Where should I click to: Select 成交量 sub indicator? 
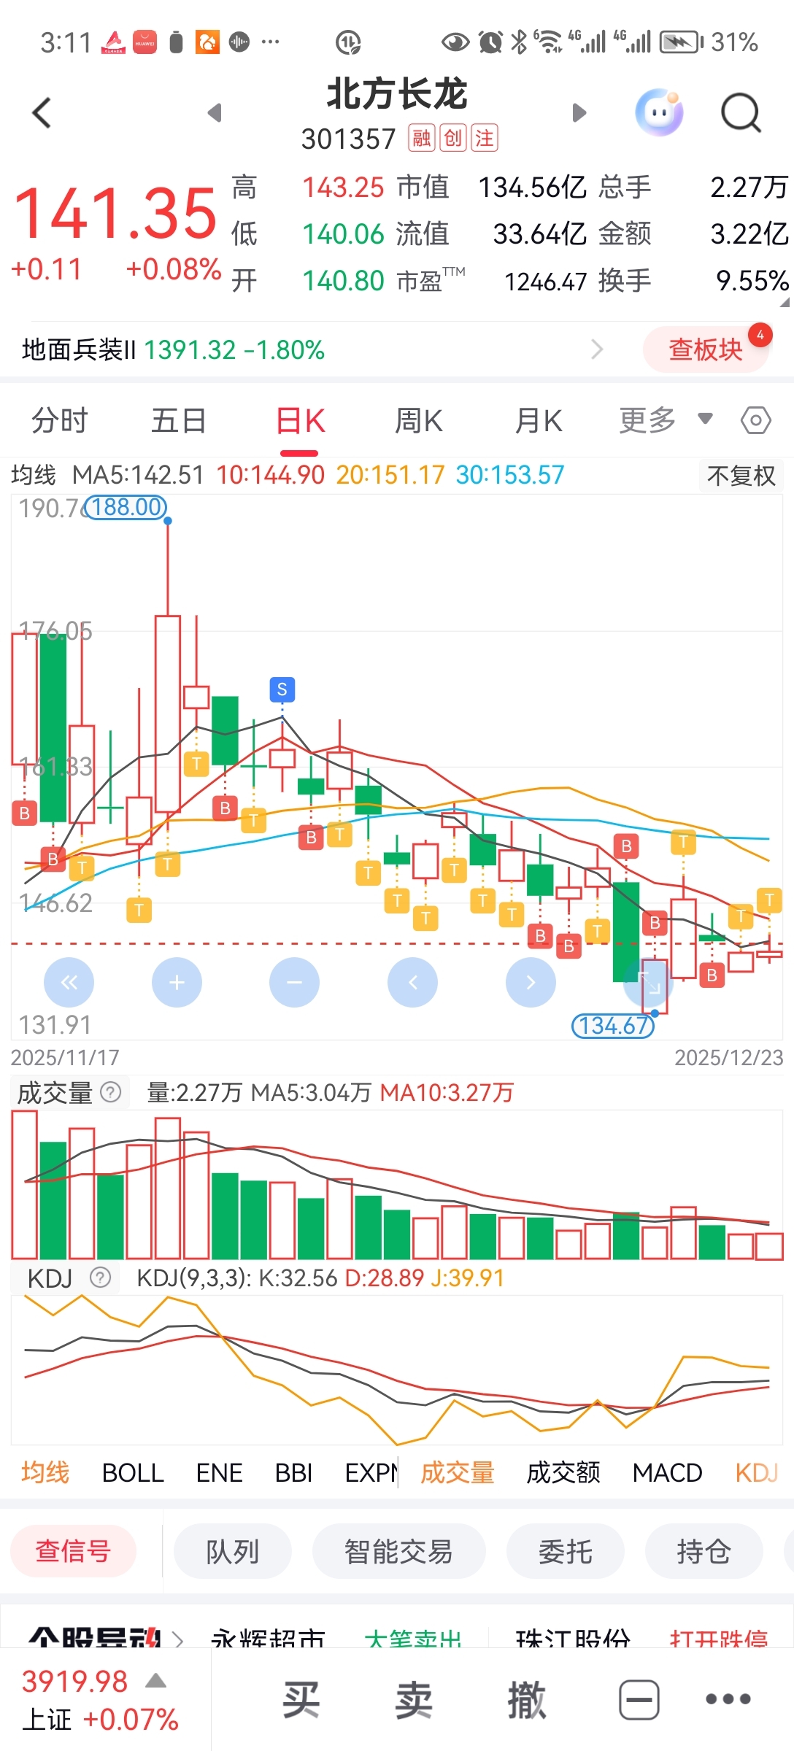(x=458, y=1472)
